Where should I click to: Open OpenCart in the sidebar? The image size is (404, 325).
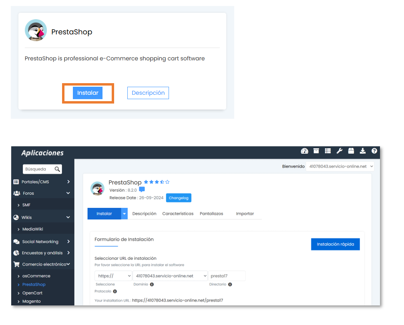pos(32,293)
